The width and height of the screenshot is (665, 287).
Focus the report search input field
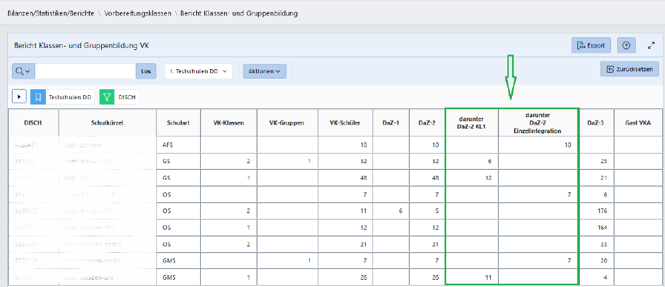[85, 71]
